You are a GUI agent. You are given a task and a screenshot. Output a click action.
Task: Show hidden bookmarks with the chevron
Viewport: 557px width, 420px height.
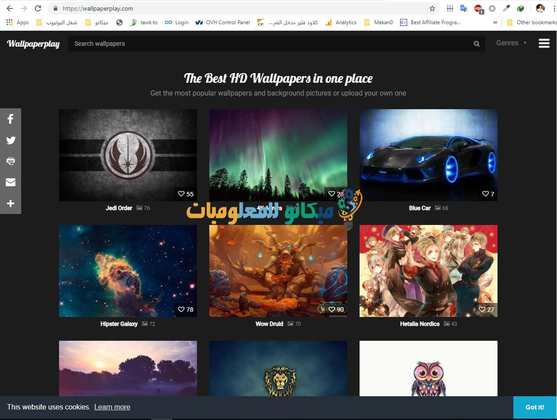point(495,22)
